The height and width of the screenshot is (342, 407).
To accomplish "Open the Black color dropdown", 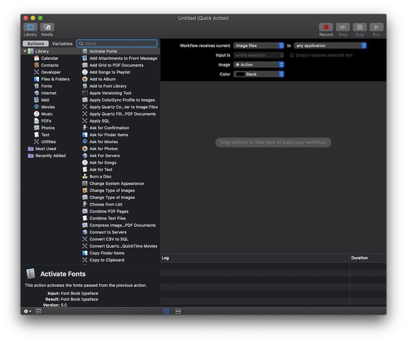I will [x=258, y=75].
